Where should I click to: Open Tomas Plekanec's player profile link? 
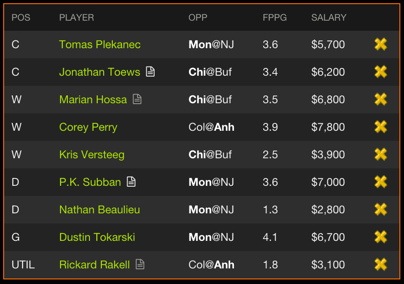point(100,45)
